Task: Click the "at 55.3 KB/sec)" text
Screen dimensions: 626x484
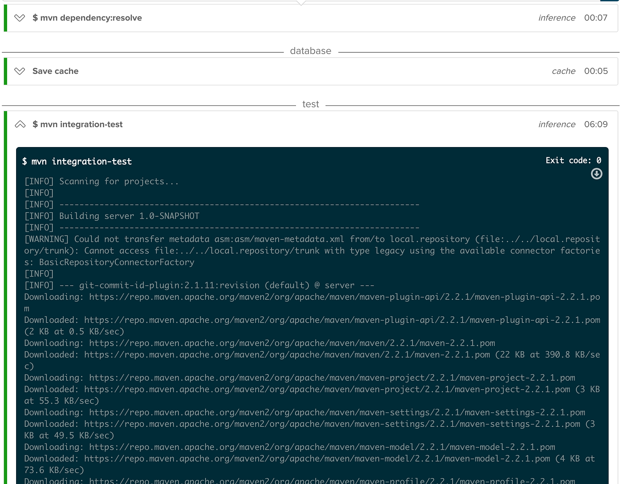Action: (62, 401)
